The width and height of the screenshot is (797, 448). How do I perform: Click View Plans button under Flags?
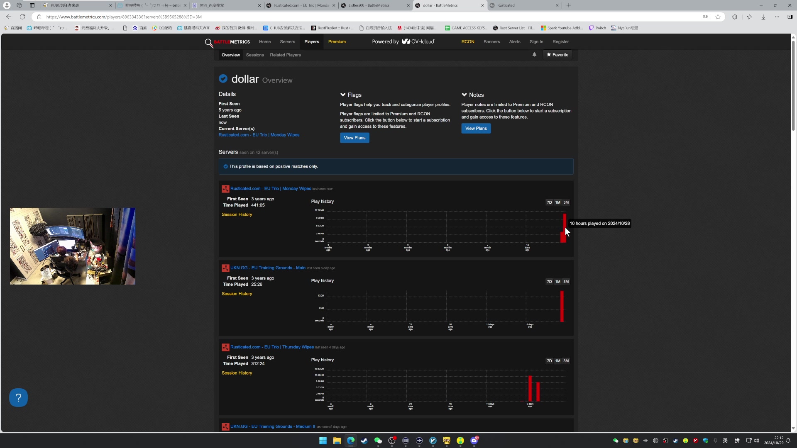[x=354, y=138]
